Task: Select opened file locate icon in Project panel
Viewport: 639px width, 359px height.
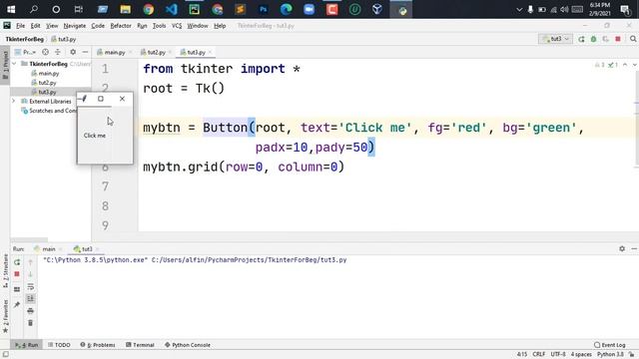Action: click(45, 52)
